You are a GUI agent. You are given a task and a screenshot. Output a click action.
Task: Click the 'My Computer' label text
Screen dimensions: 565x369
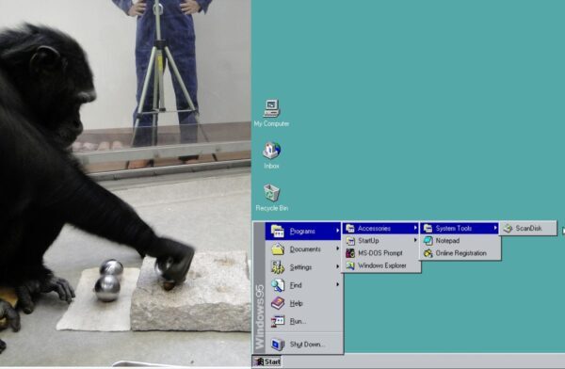pos(271,123)
